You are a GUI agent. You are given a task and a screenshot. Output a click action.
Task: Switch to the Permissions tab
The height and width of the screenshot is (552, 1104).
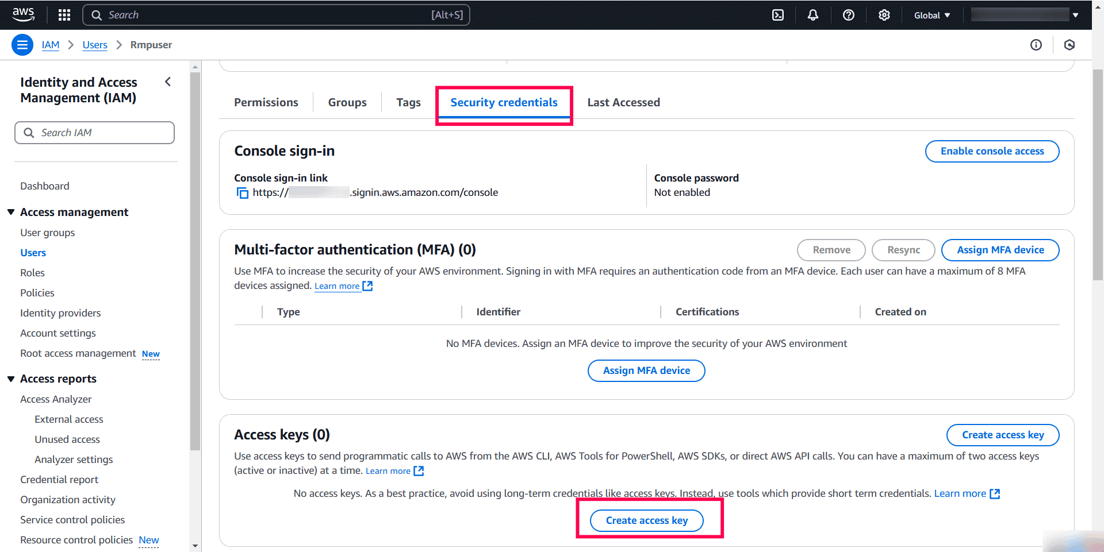click(266, 102)
